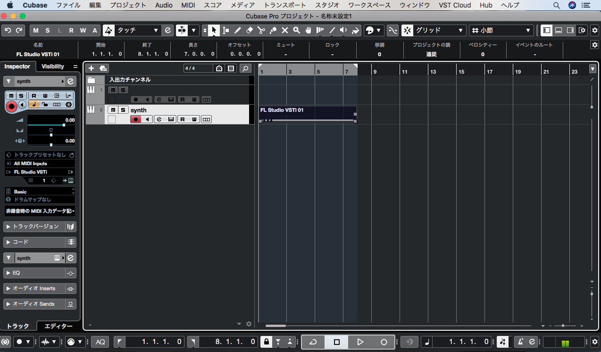Click the Redo arrow in toolbar
Image resolution: width=601 pixels, height=352 pixels.
[19, 30]
